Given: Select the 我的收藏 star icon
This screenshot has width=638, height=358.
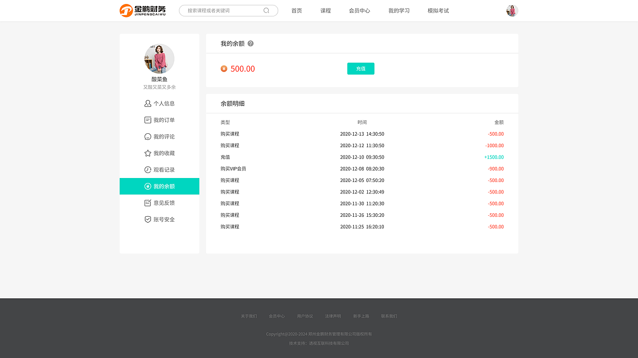Looking at the screenshot, I should [x=147, y=153].
